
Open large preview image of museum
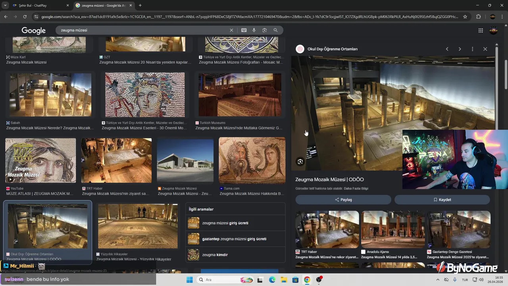click(x=393, y=113)
